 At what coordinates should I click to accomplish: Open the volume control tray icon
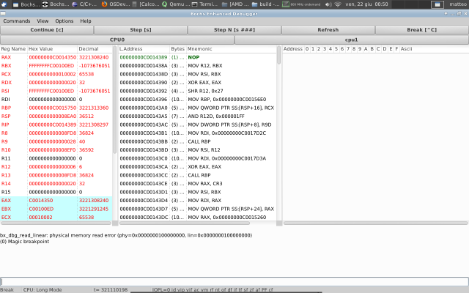328,4
